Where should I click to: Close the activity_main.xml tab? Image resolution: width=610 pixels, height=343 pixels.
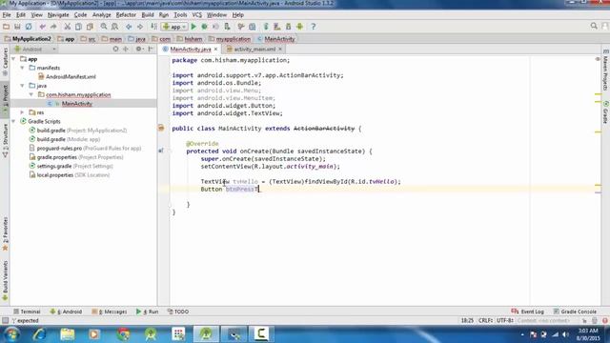280,49
